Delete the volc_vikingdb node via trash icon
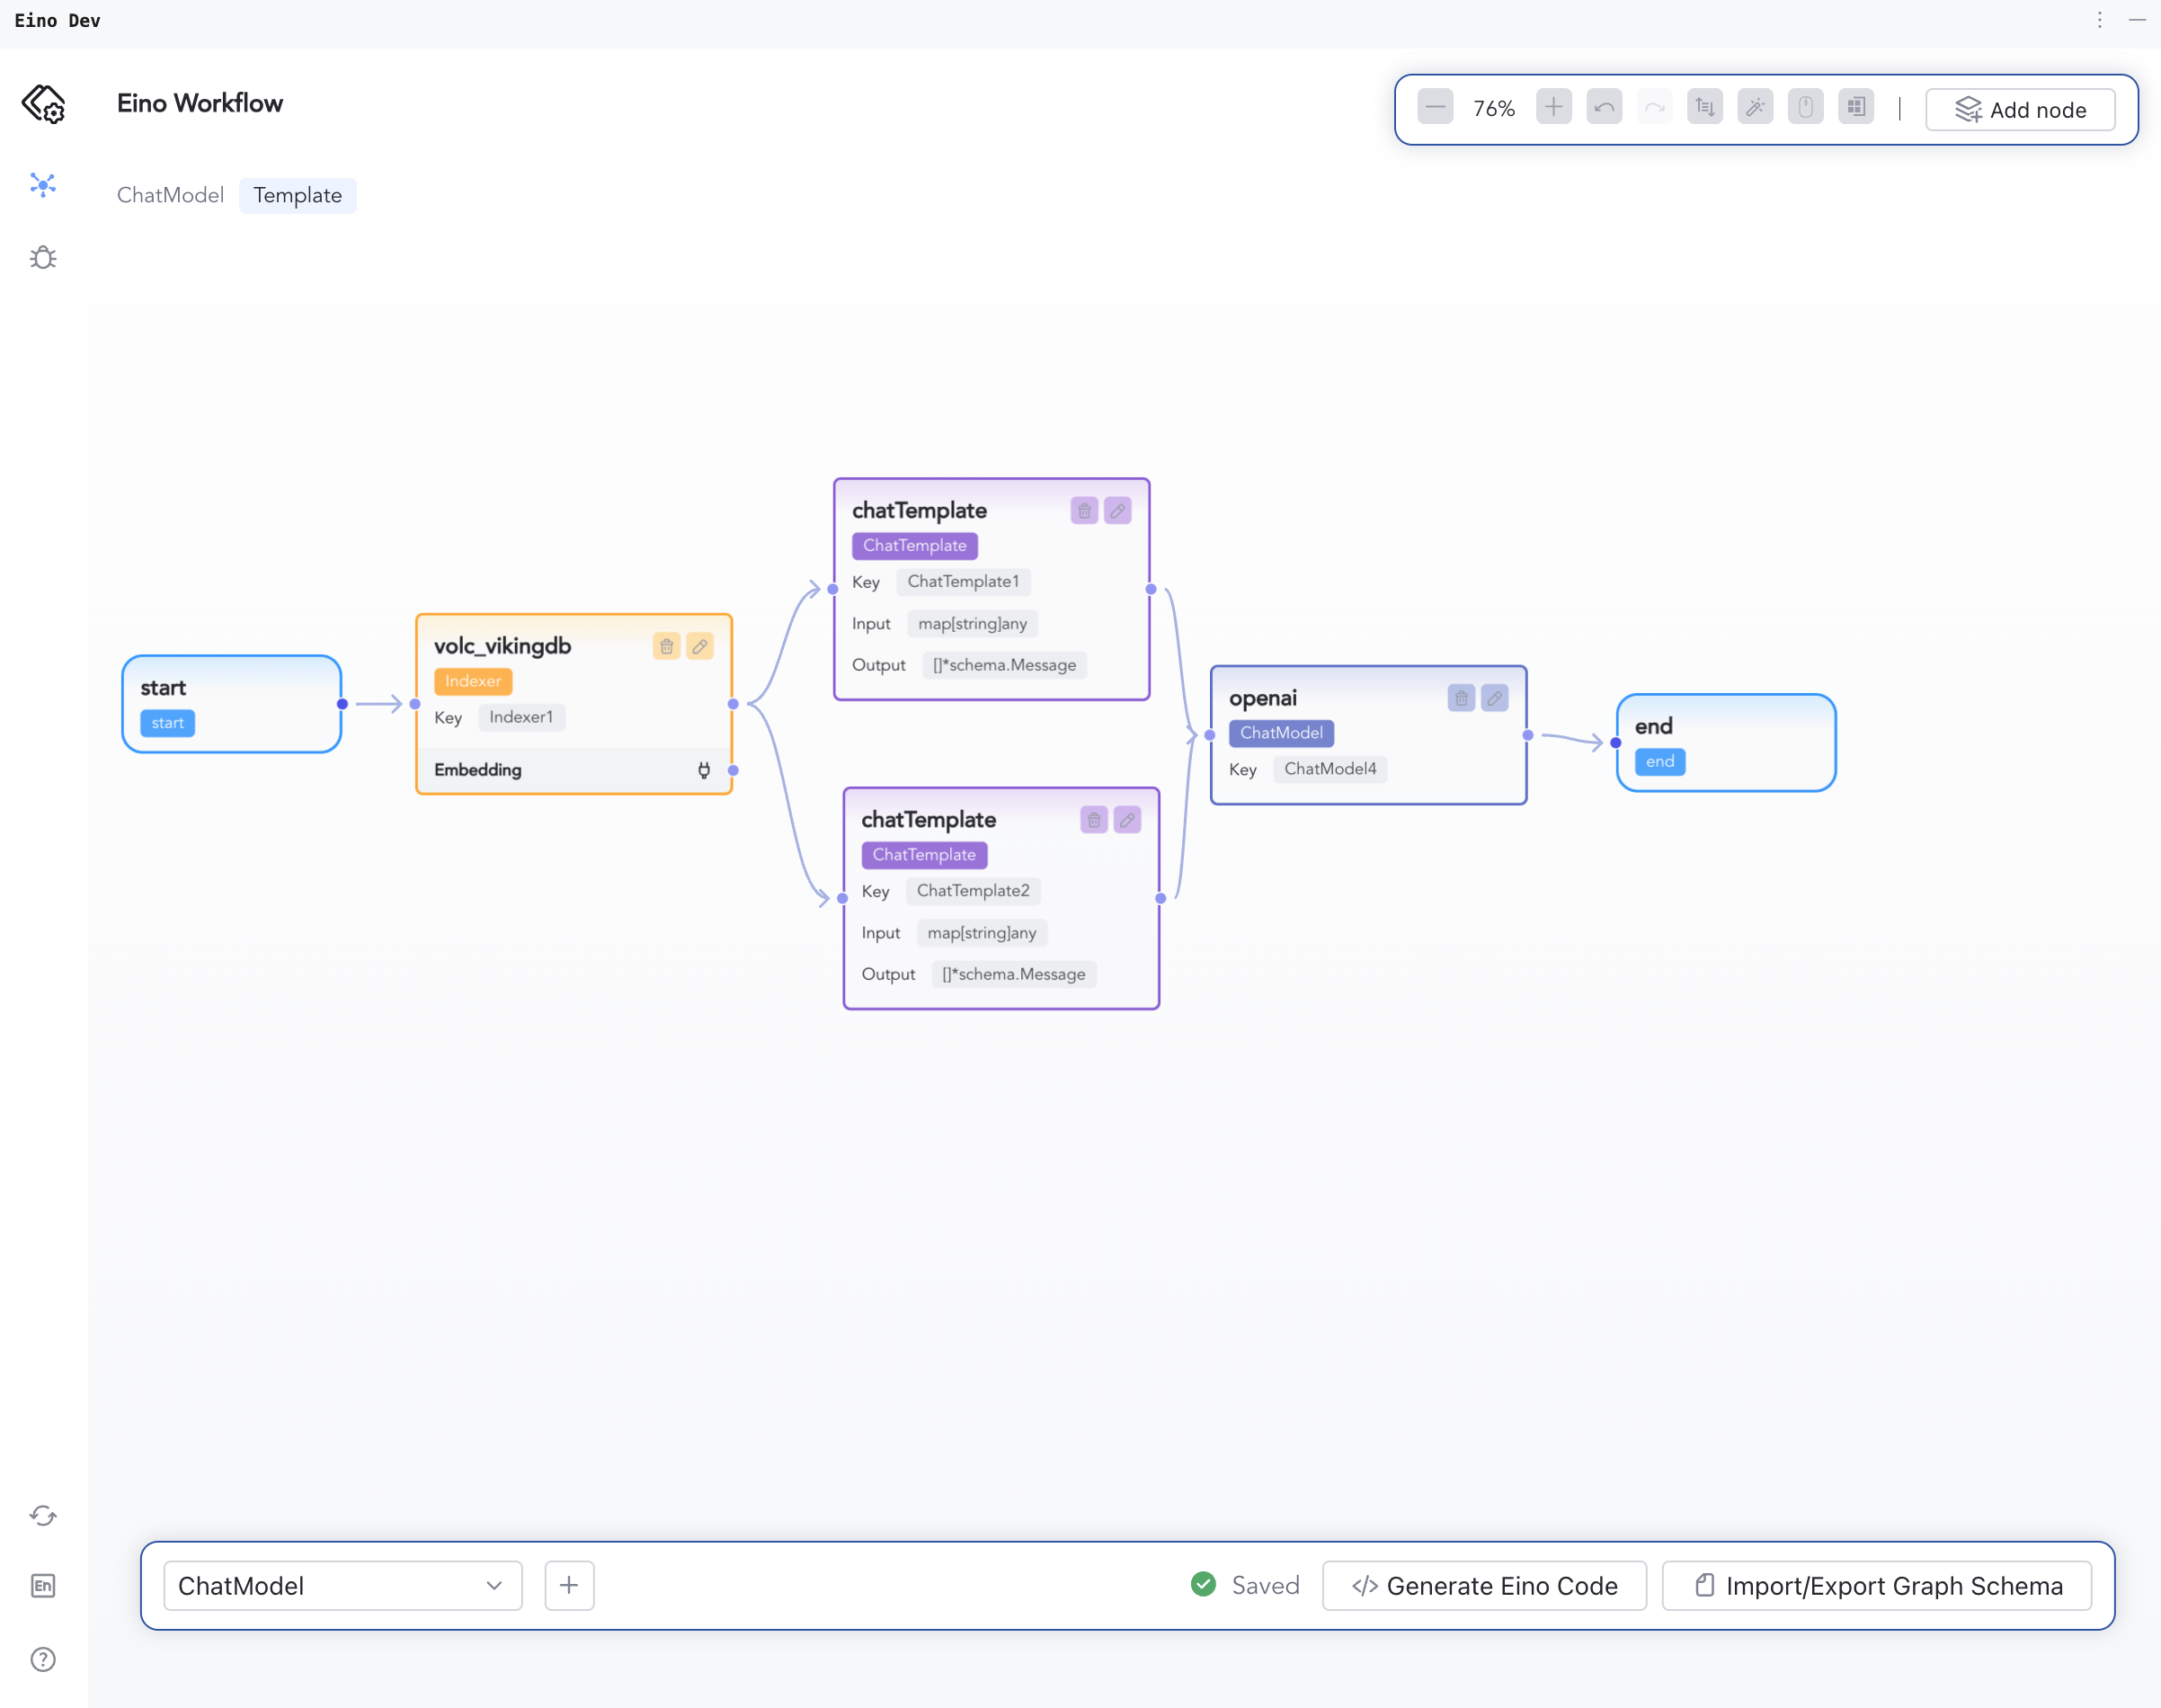 click(x=667, y=646)
